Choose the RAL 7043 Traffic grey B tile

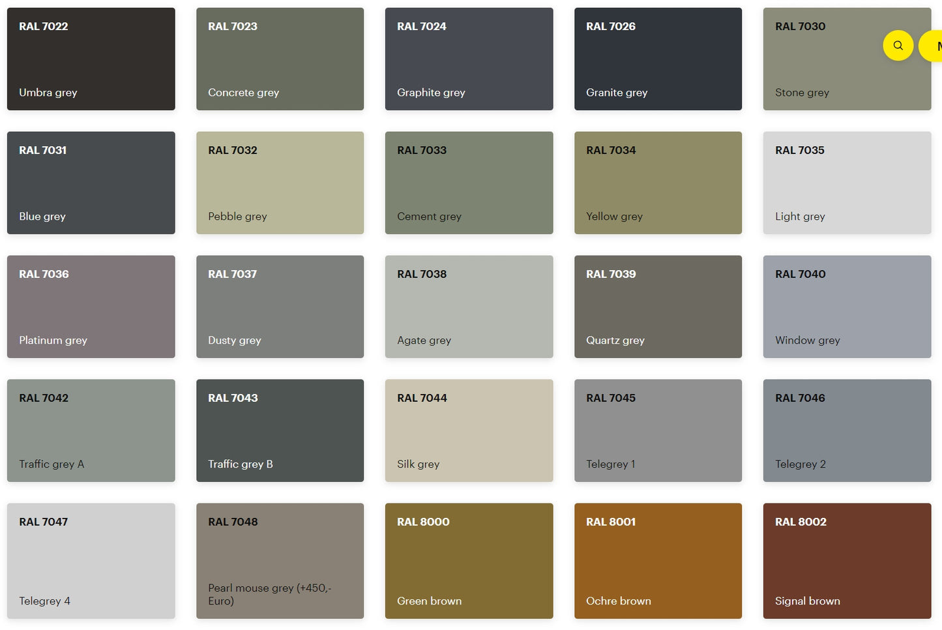(x=280, y=430)
